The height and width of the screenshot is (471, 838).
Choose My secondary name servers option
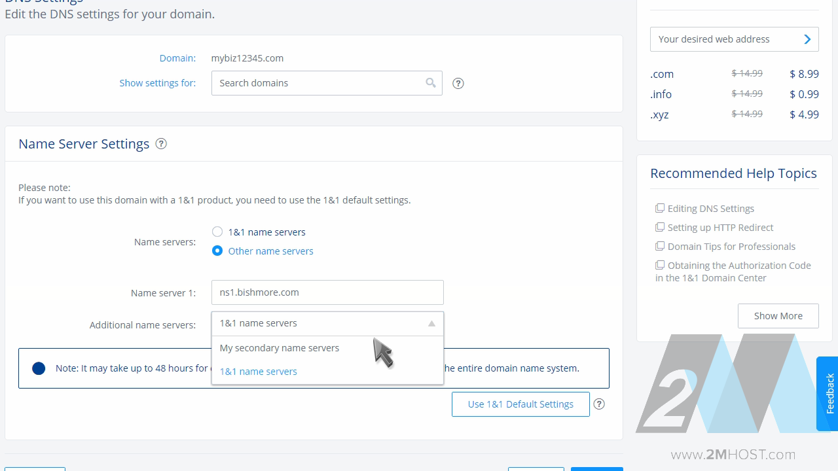coord(327,348)
